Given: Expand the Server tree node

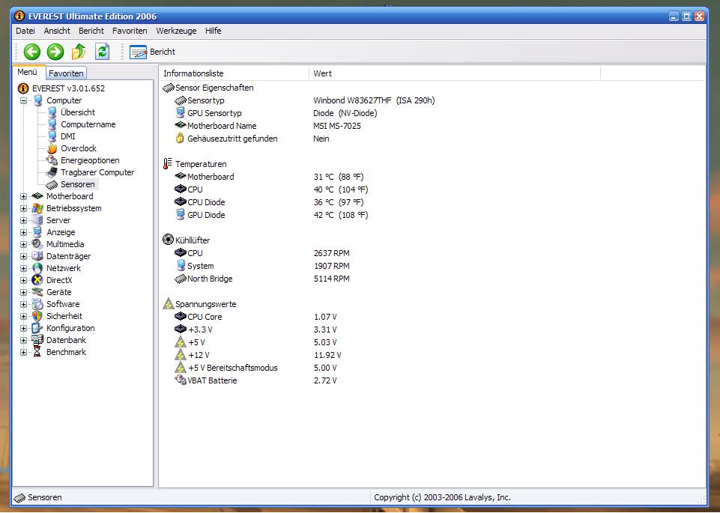Looking at the screenshot, I should (23, 220).
